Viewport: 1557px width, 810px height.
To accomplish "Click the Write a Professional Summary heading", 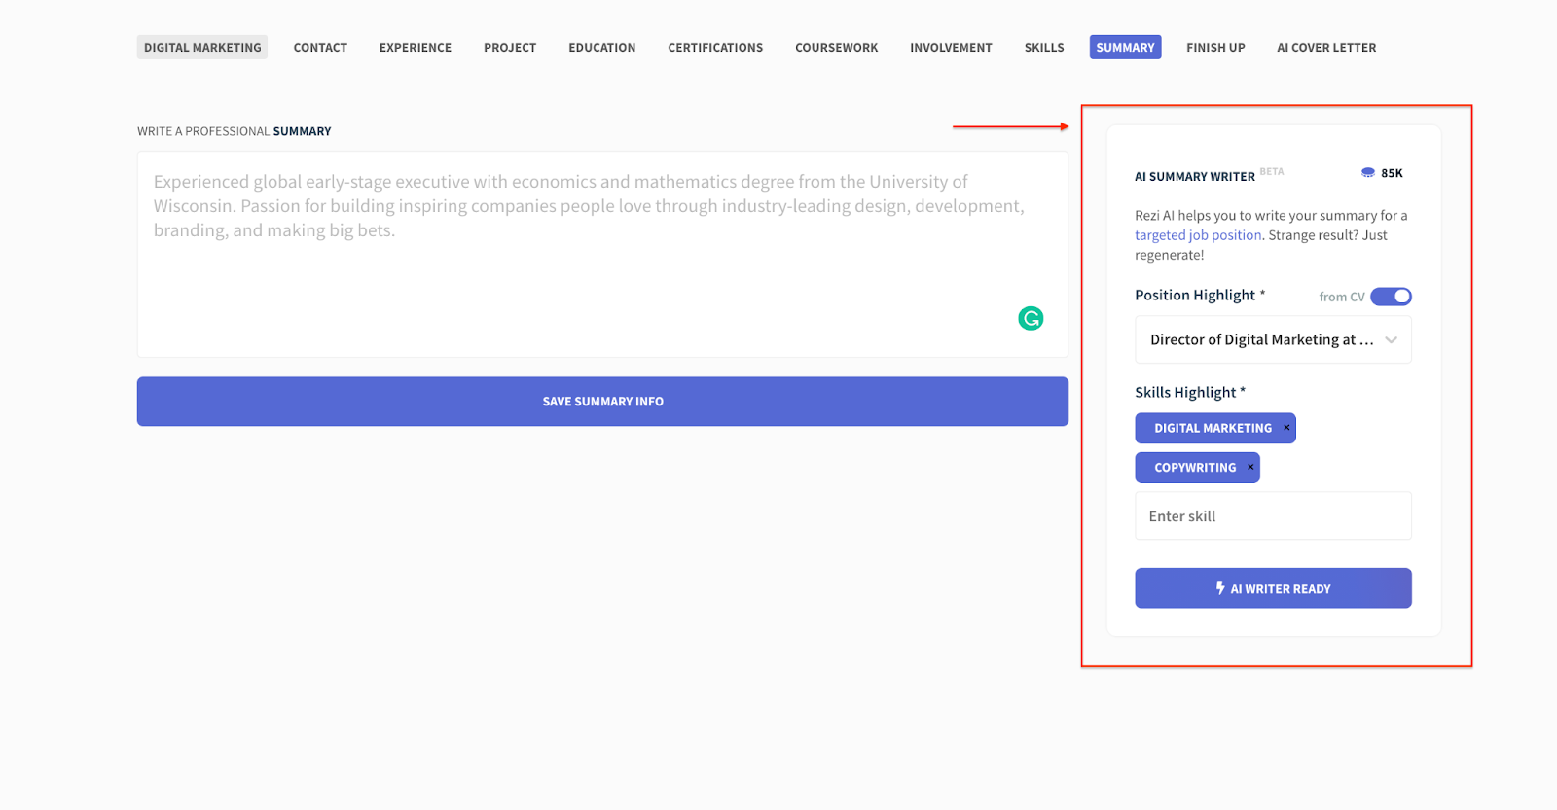I will point(234,131).
